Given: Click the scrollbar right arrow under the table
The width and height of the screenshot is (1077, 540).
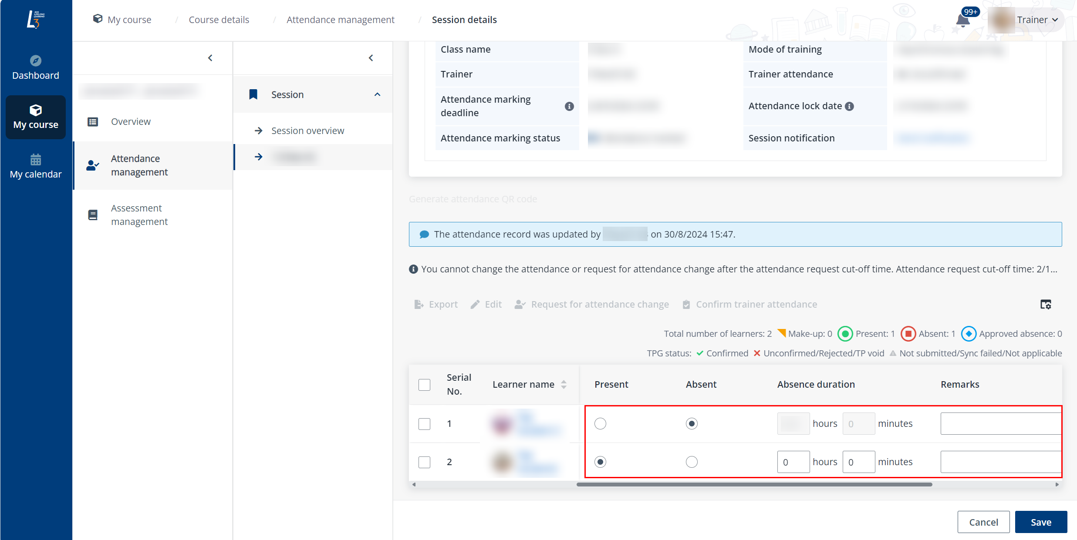Looking at the screenshot, I should click(x=1057, y=484).
